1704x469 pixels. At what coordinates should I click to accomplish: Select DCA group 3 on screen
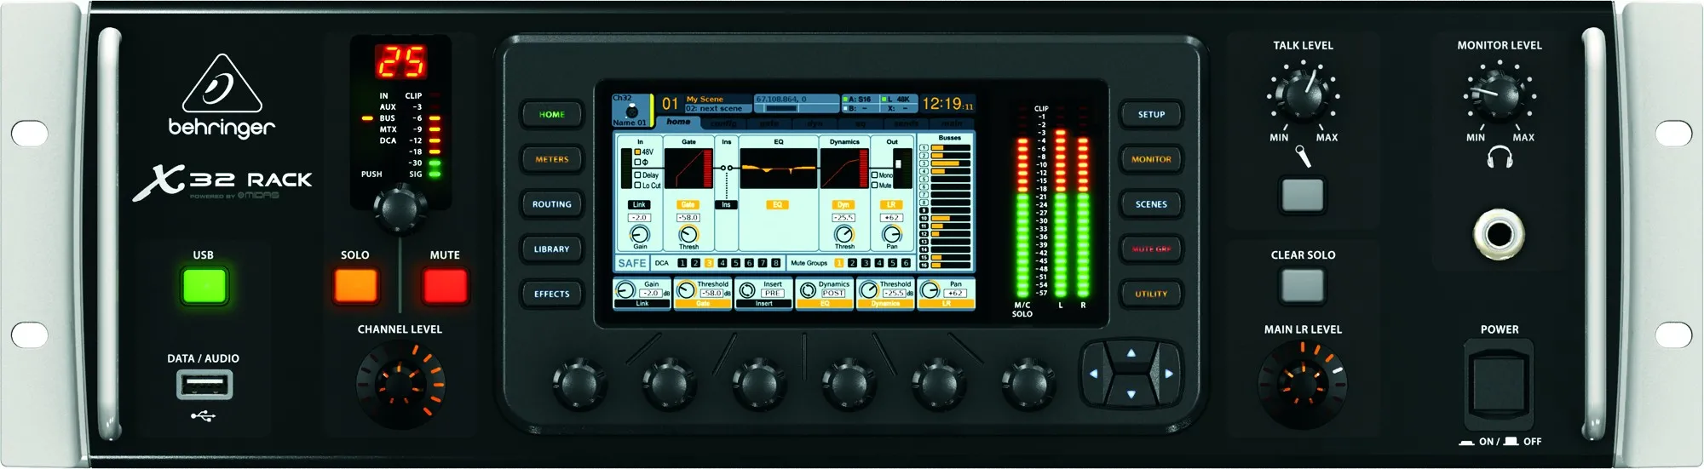[709, 264]
